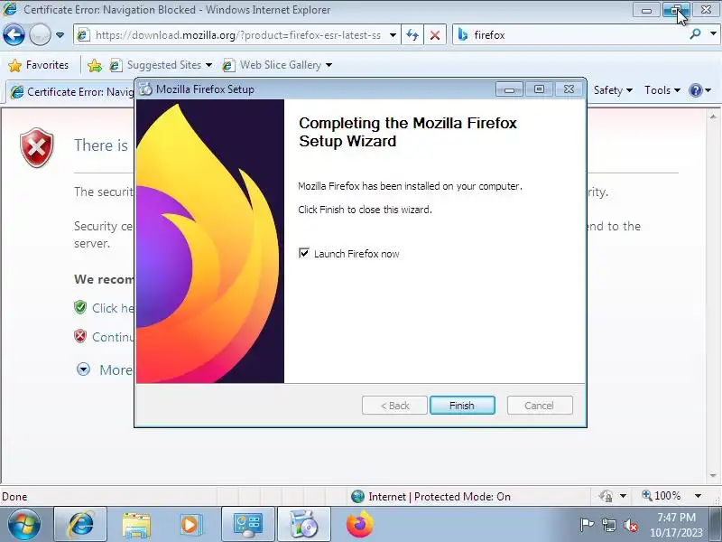Click the 'Click here' close webpage link

[113, 308]
